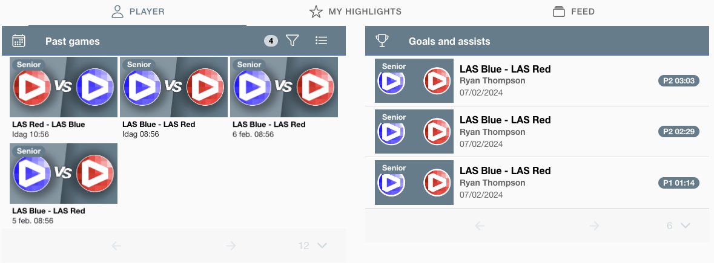Click the calendar icon beside Past games

19,41
